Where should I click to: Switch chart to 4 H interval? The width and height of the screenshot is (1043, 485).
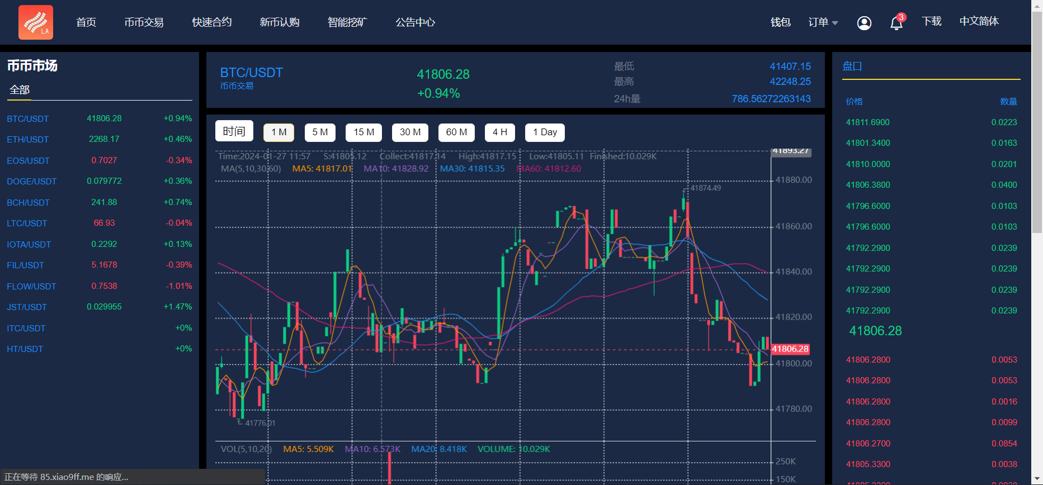(x=500, y=132)
